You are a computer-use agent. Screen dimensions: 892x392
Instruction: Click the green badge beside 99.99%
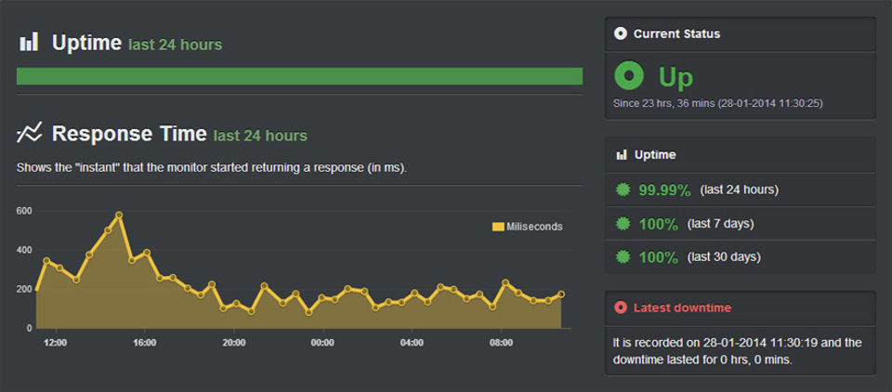point(623,190)
